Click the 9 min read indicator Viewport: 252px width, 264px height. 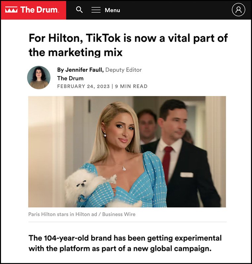point(131,86)
